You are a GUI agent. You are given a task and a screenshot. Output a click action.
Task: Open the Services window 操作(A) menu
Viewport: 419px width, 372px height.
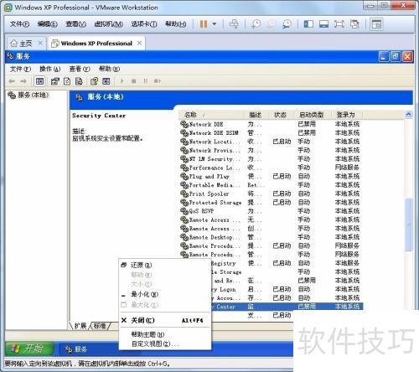click(x=50, y=69)
